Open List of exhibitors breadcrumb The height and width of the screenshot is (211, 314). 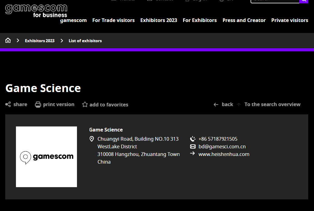85,41
